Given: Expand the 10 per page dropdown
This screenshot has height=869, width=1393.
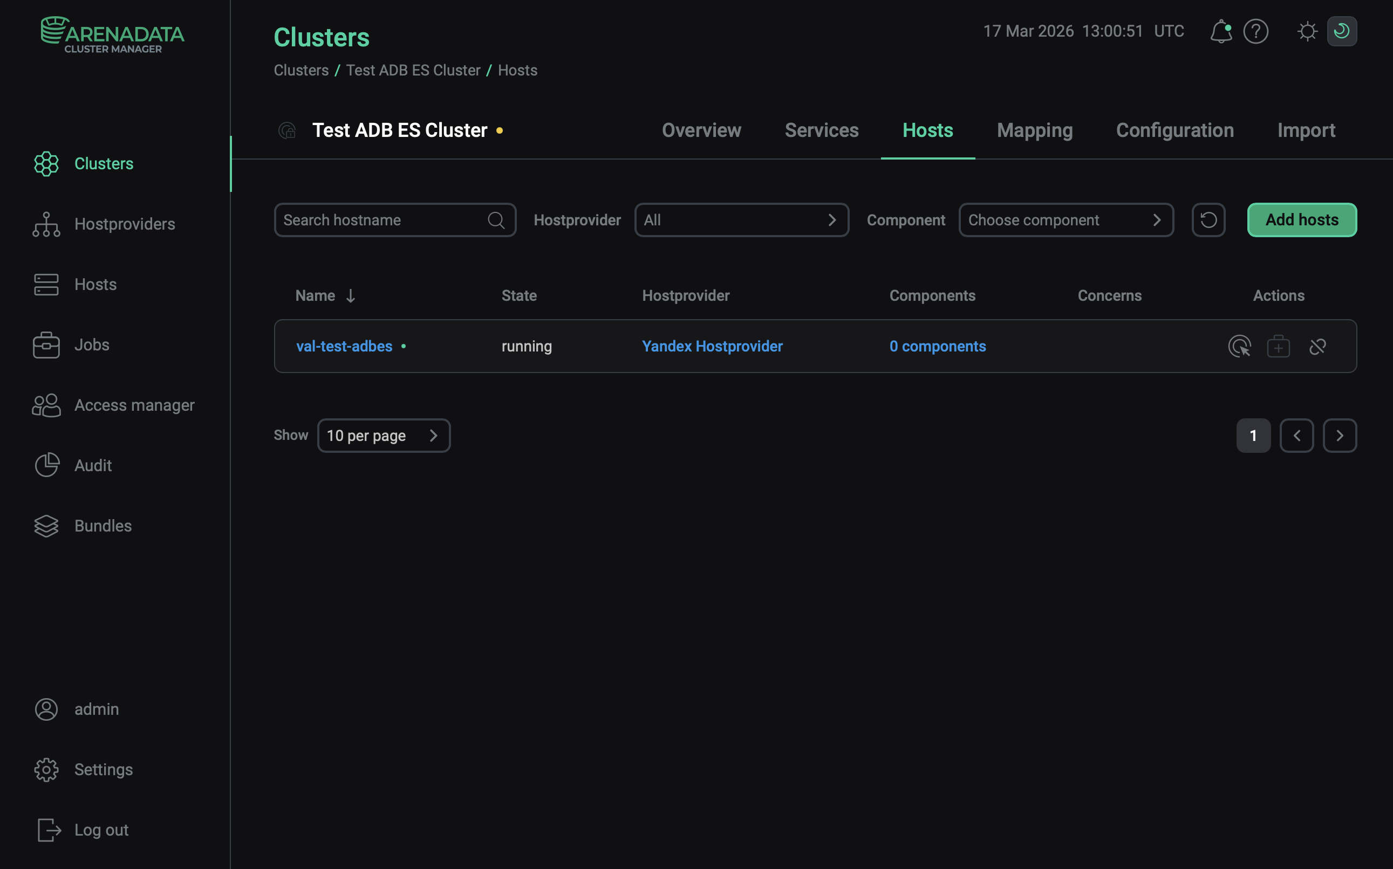Looking at the screenshot, I should (x=384, y=435).
